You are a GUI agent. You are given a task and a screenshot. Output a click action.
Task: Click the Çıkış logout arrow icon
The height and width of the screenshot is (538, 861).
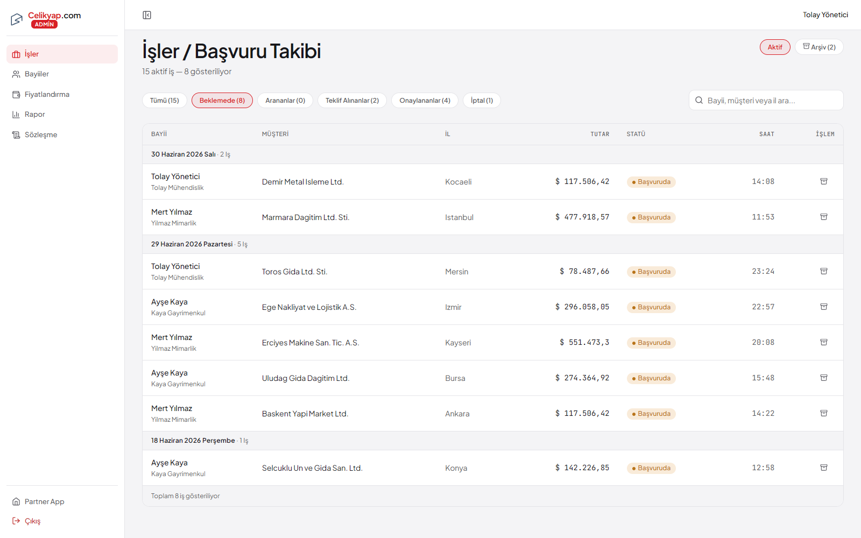tap(16, 521)
